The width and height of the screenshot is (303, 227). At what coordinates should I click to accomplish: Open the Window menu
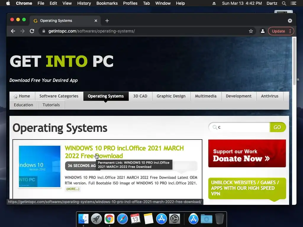pos(163,3)
